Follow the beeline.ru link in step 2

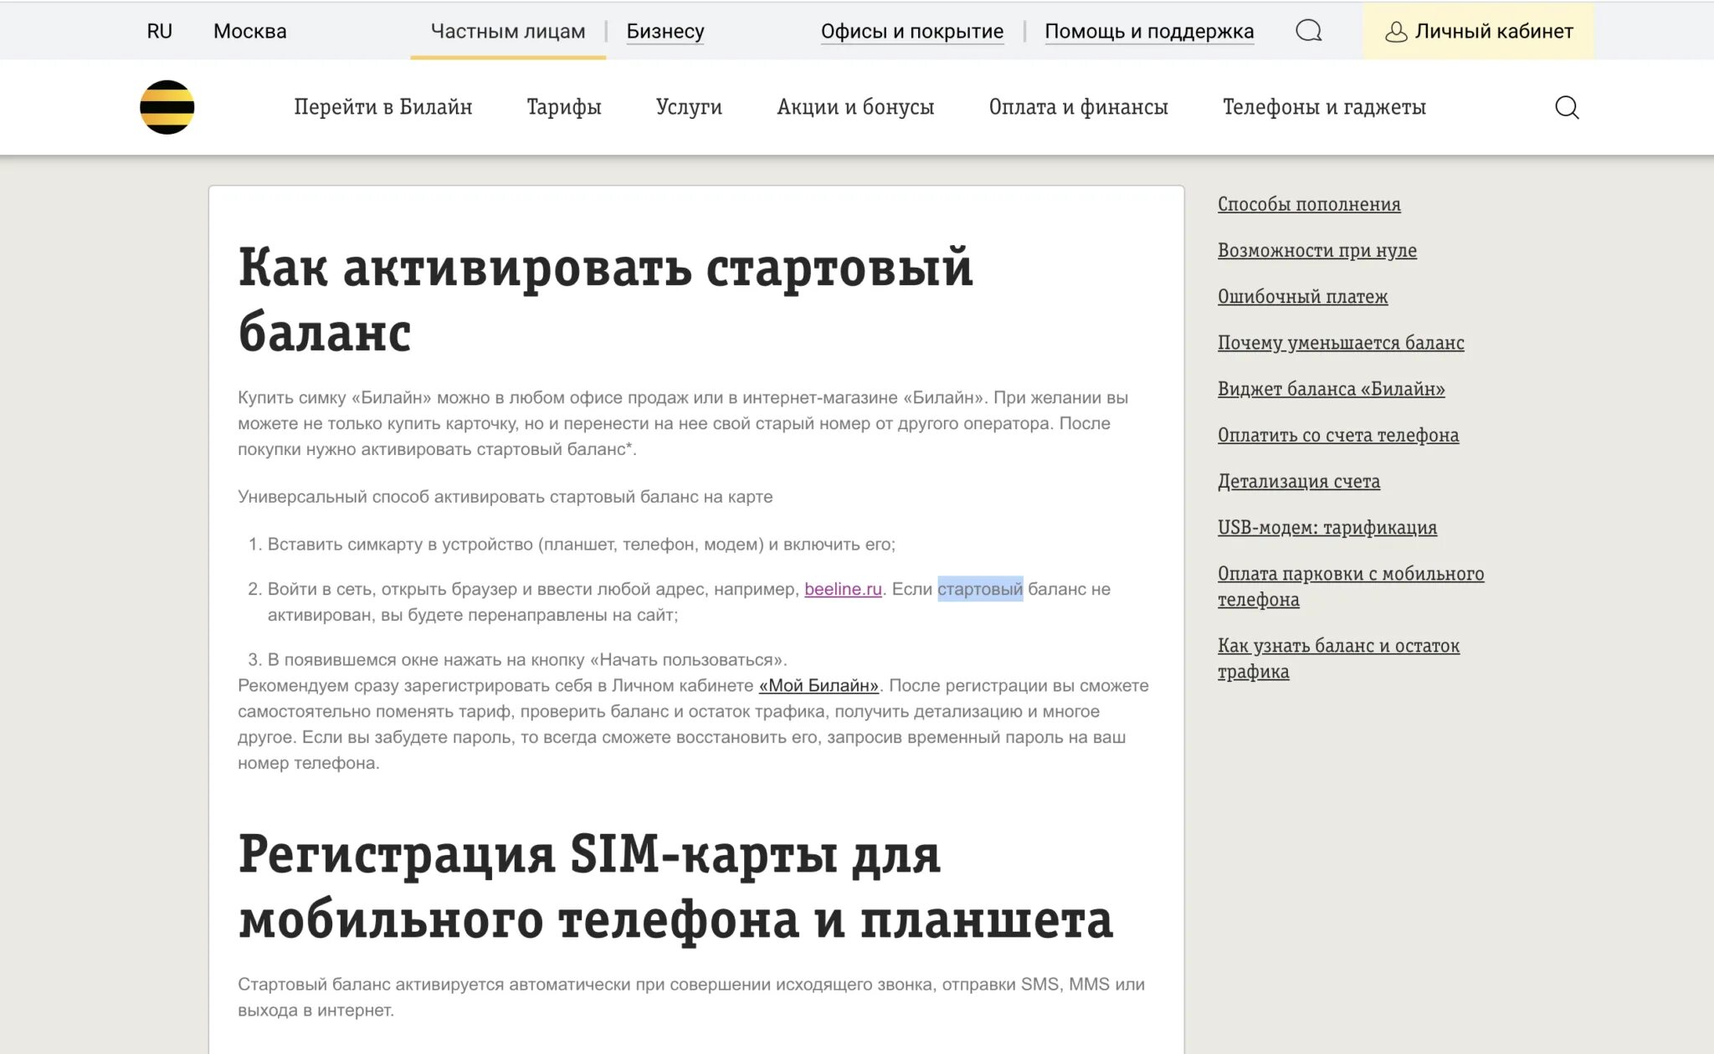pos(843,589)
